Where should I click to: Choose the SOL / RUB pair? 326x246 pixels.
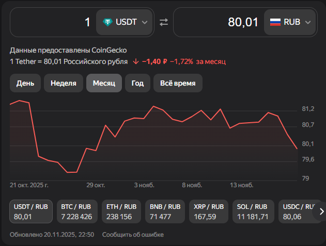point(253,211)
